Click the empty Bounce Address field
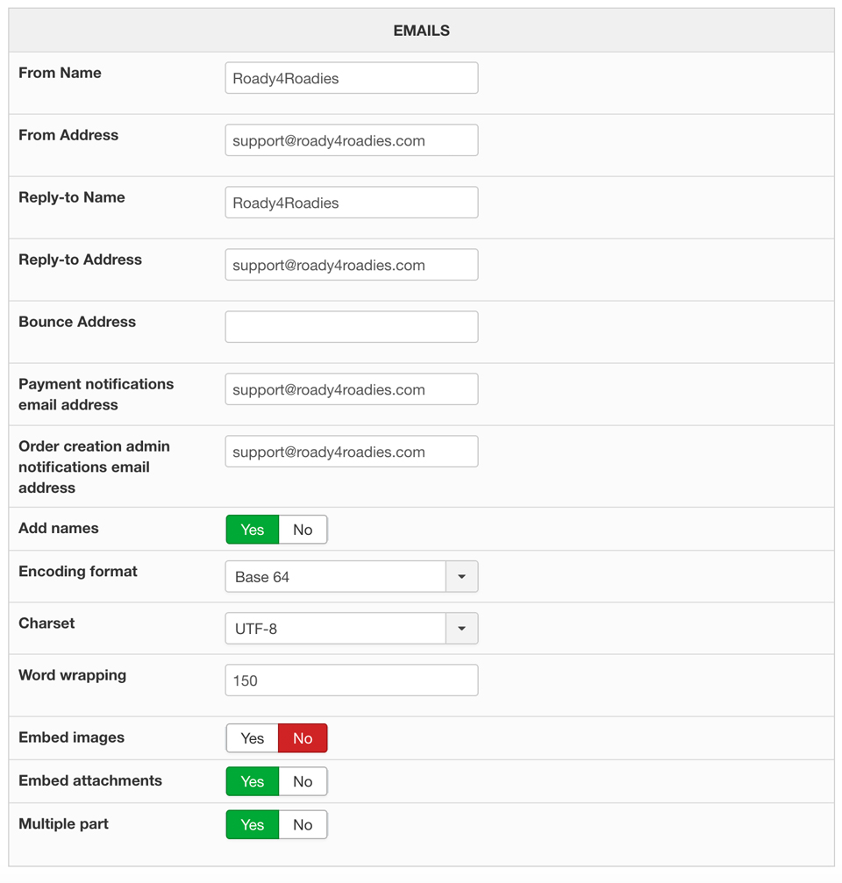The width and height of the screenshot is (842, 883). pos(351,327)
